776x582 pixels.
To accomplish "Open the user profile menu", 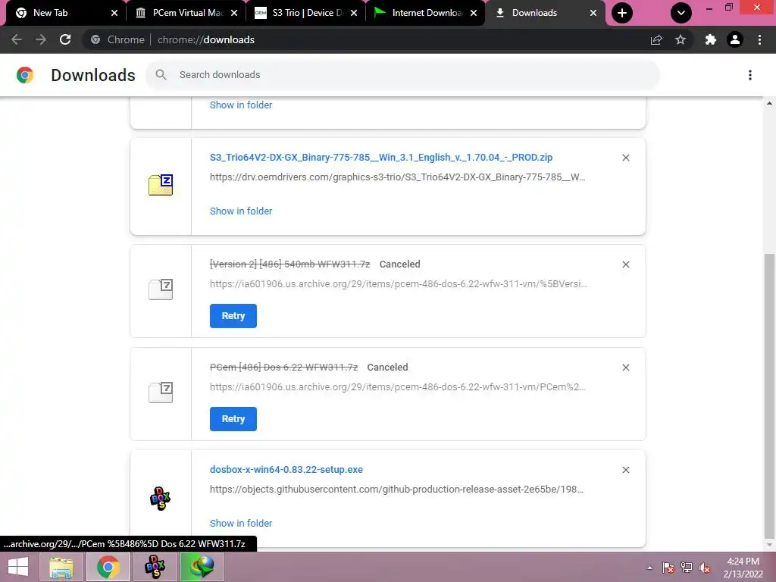I will tap(735, 39).
